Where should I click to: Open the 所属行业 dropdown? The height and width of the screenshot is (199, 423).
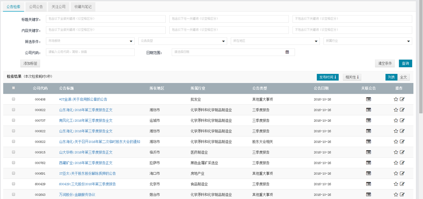368,41
